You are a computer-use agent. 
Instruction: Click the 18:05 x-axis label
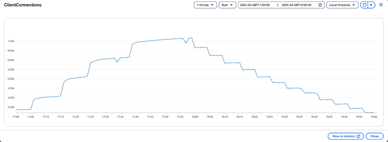tap(210, 117)
